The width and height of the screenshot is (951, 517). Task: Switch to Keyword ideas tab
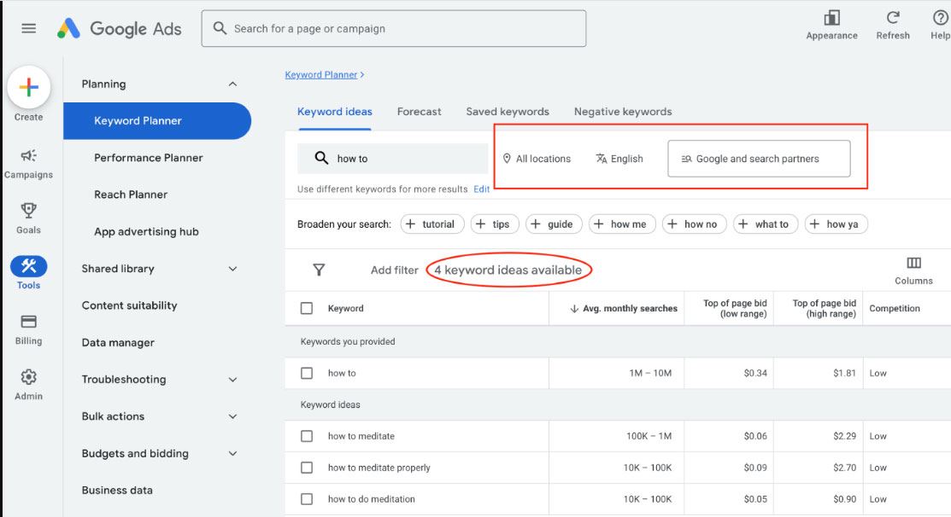point(335,112)
